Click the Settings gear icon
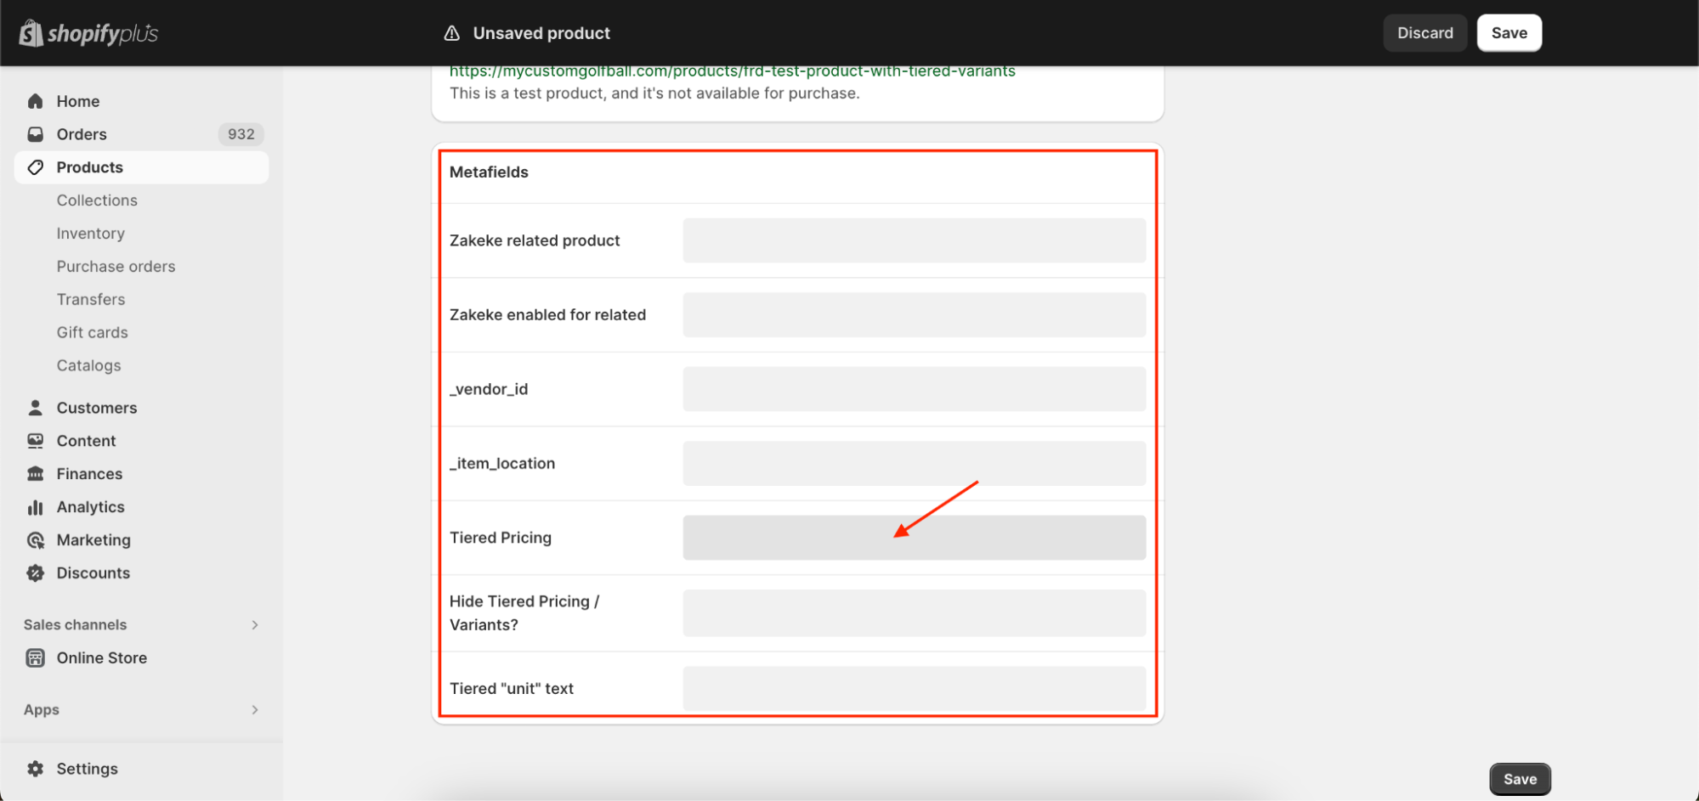The height and width of the screenshot is (801, 1699). coord(35,769)
